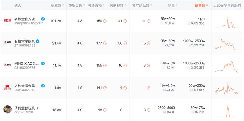Screen dimensions: 244x121
Task: Sort by 粉丝数 column arrows
Action: click(x=63, y=6)
